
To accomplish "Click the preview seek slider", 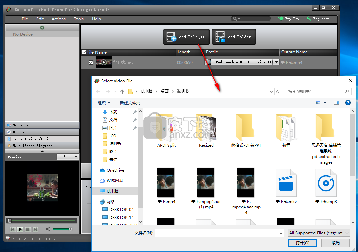I will tap(42, 220).
